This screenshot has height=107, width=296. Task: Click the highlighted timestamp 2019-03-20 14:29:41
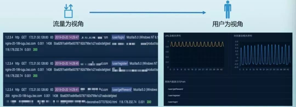(67, 90)
